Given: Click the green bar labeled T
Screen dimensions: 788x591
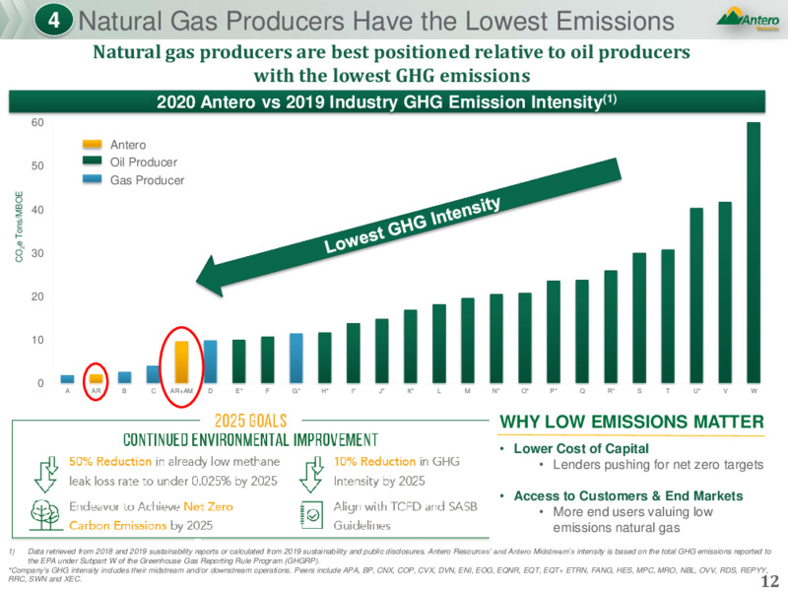Looking at the screenshot, I should tap(668, 316).
